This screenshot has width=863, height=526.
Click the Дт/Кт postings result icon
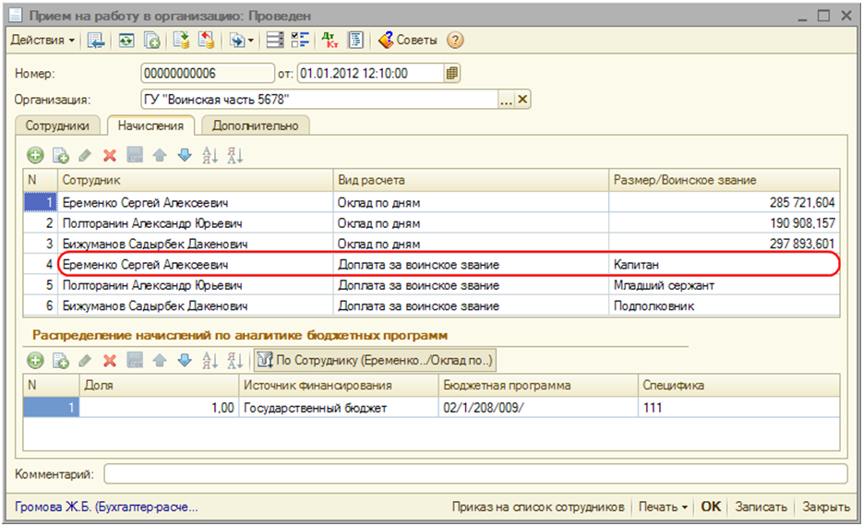[330, 40]
